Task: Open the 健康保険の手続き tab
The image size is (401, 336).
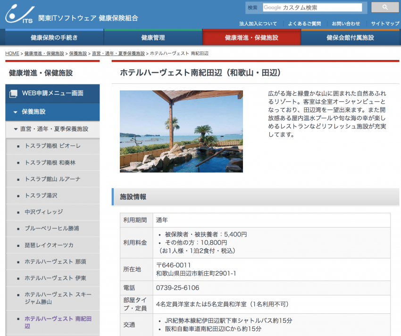Action: [54, 37]
